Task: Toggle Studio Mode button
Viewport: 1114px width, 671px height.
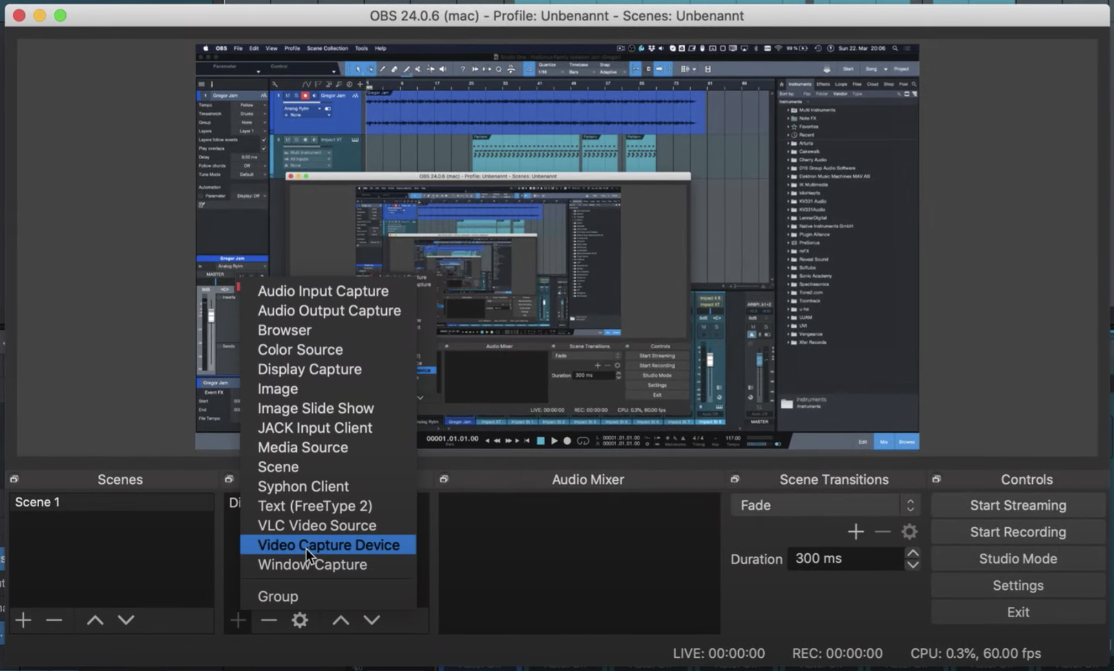Action: 1018,558
